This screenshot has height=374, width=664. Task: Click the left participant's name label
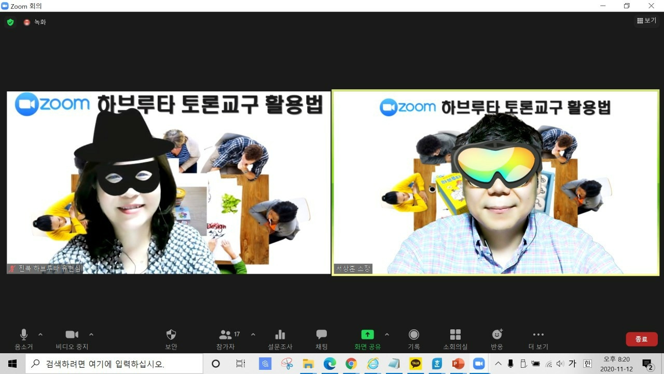(45, 269)
